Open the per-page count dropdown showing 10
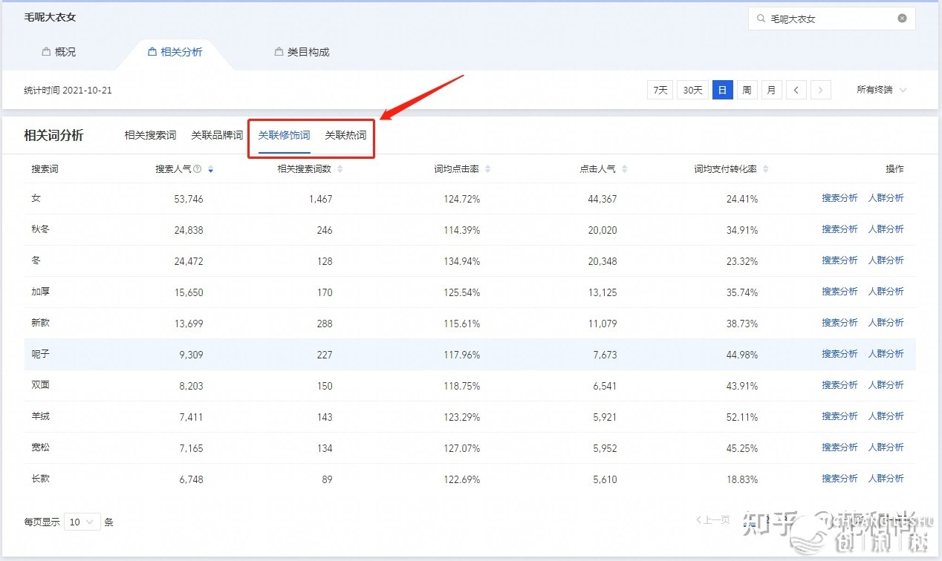 point(82,522)
